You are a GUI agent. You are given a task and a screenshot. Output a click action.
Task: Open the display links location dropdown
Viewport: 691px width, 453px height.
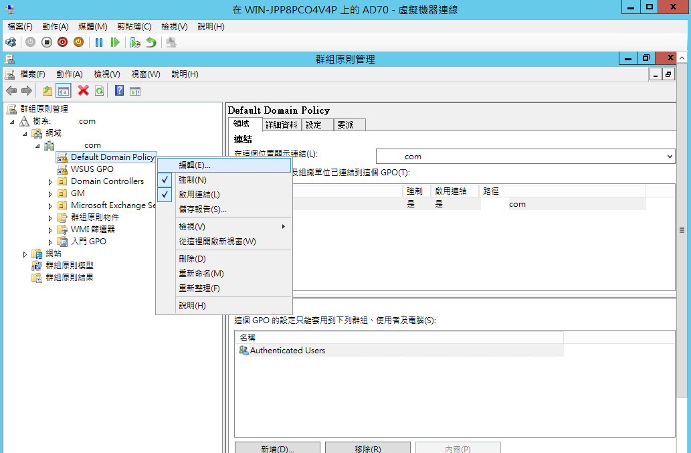click(670, 157)
